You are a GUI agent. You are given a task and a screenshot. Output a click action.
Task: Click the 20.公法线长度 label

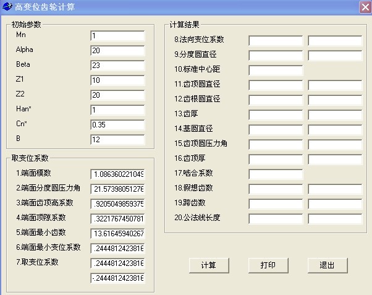197,218
